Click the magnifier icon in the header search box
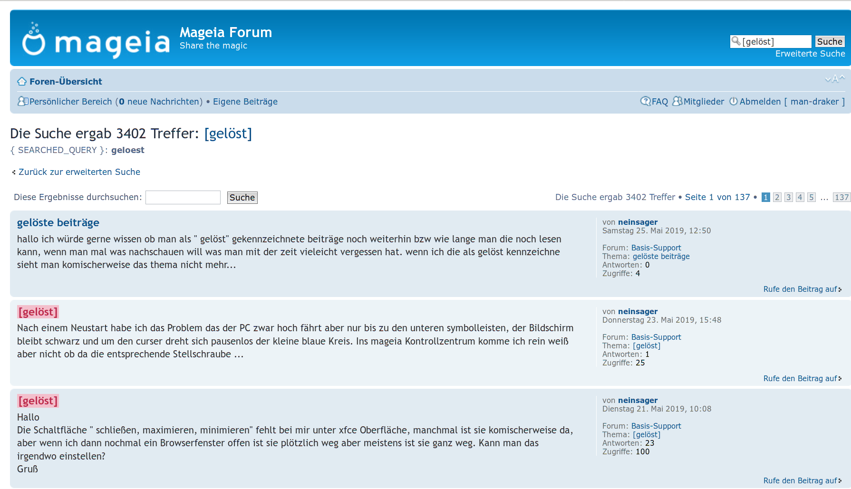The image size is (851, 489). coord(736,41)
